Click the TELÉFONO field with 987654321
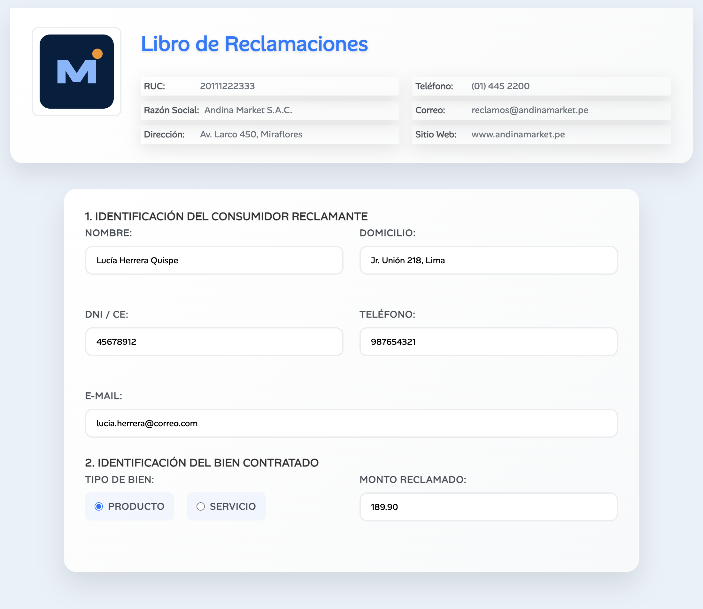Screen dimensions: 703x609 pyautogui.click(x=488, y=342)
